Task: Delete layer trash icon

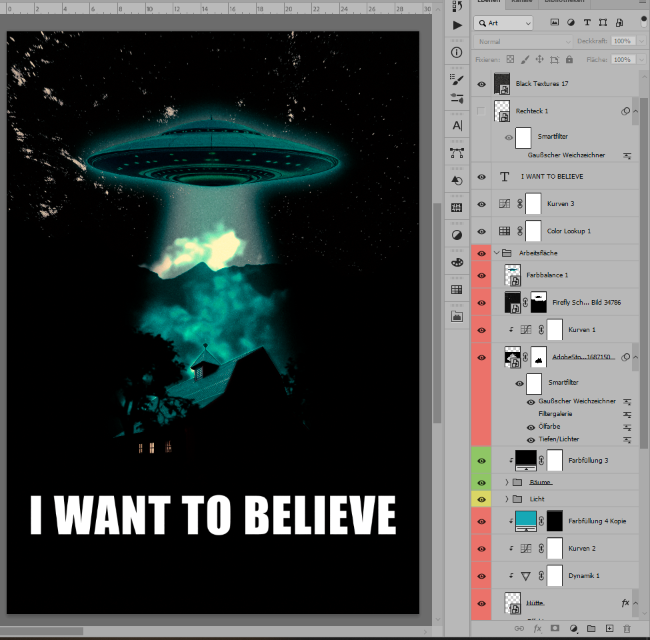Action: pos(627,629)
